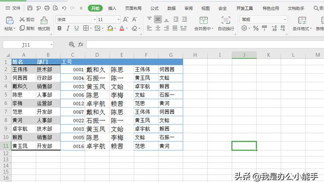Switch to the 视图 (View) tab
Screen dimensions: 324x182
[206, 8]
